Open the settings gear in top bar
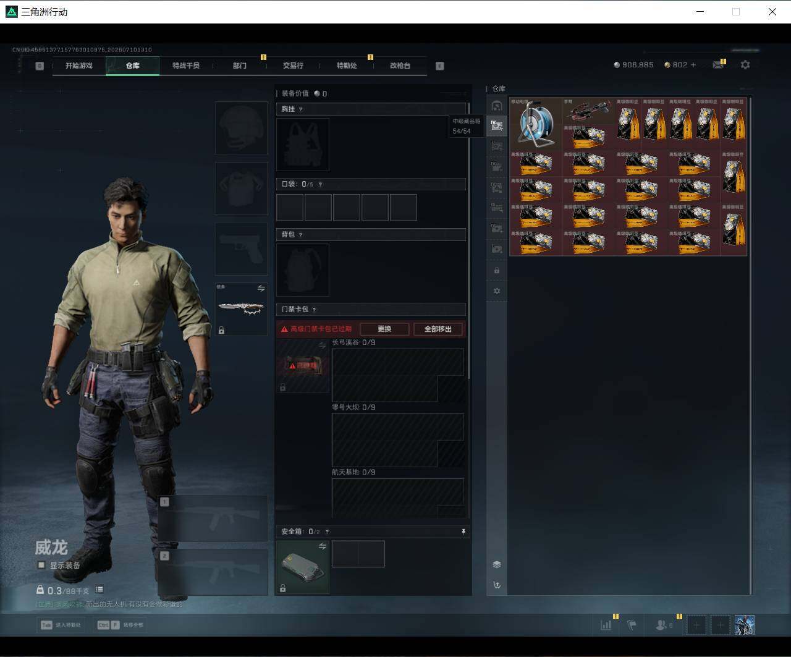The width and height of the screenshot is (791, 657). (745, 65)
